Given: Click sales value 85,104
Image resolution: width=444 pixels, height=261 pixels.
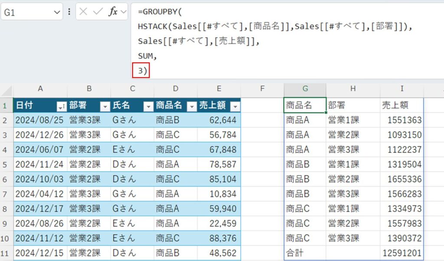Looking at the screenshot, I should [x=219, y=179].
